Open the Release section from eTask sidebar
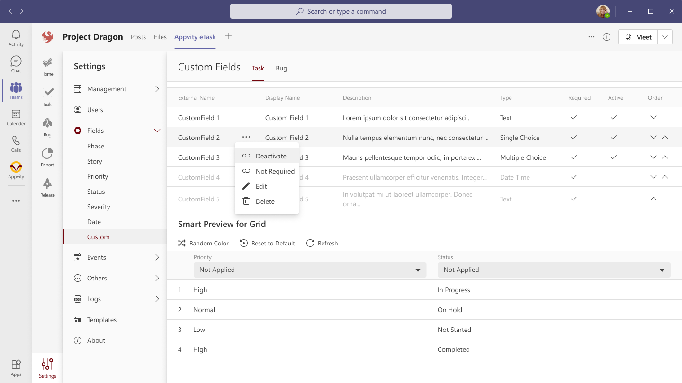Image resolution: width=682 pixels, height=383 pixels. click(47, 186)
